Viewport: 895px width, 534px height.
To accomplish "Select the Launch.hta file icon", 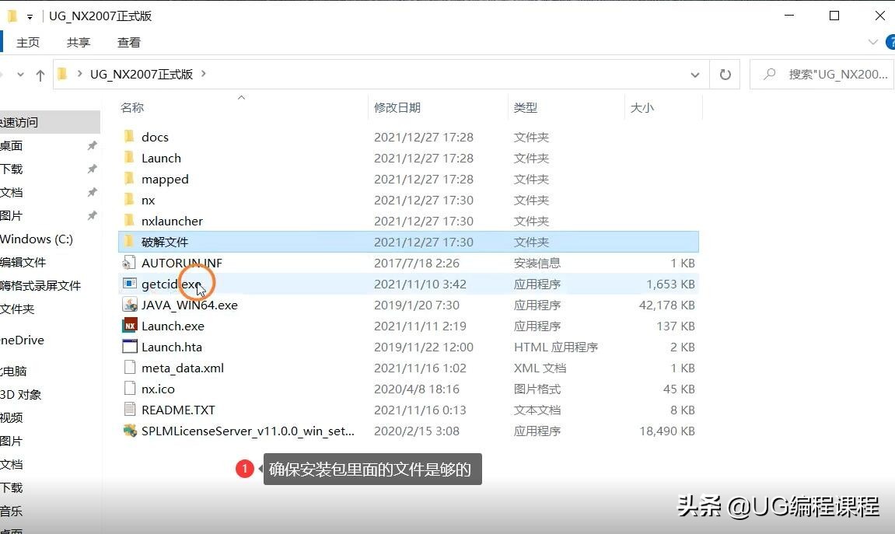I will [130, 347].
